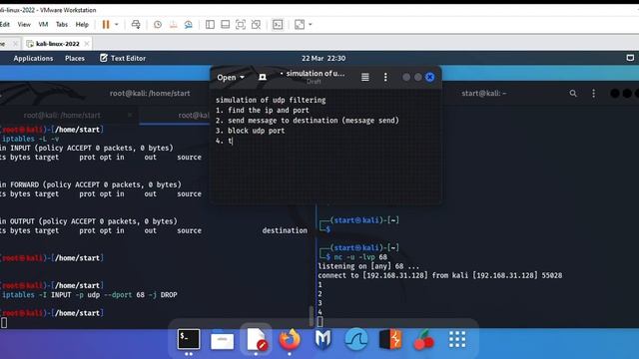The height and width of the screenshot is (359, 639).
Task: Click into the text editor after '4. t'
Action: pos(234,141)
